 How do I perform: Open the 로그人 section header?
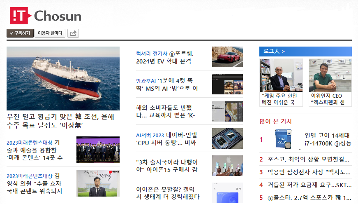(305, 51)
